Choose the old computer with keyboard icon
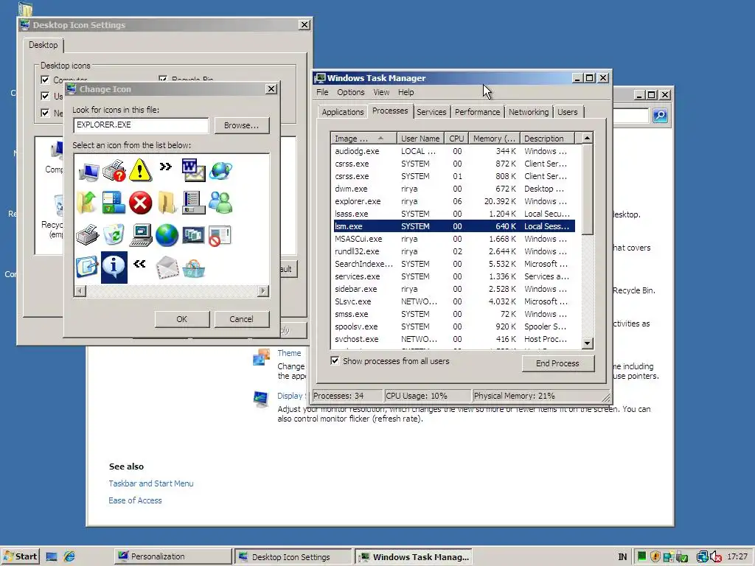755x566 pixels. pos(141,235)
